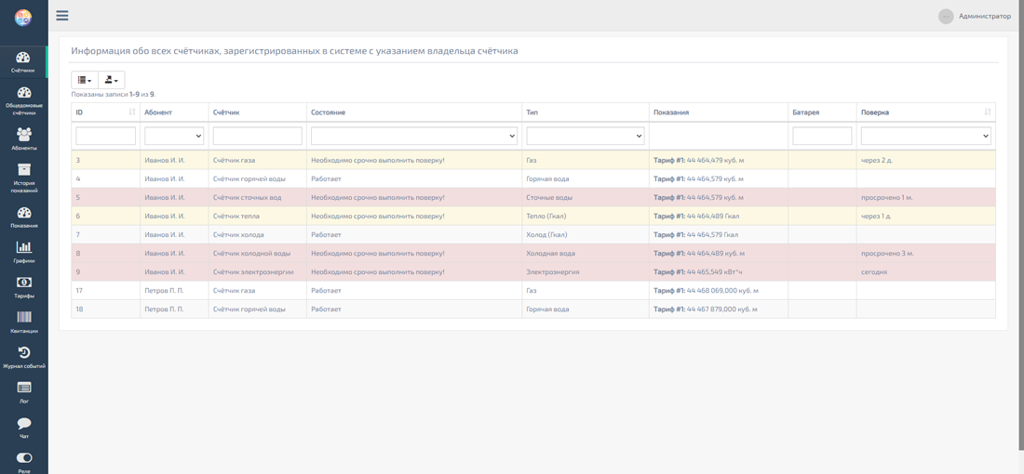Open Журнал событий history icon
This screenshot has height=474, width=1024.
coord(23,357)
